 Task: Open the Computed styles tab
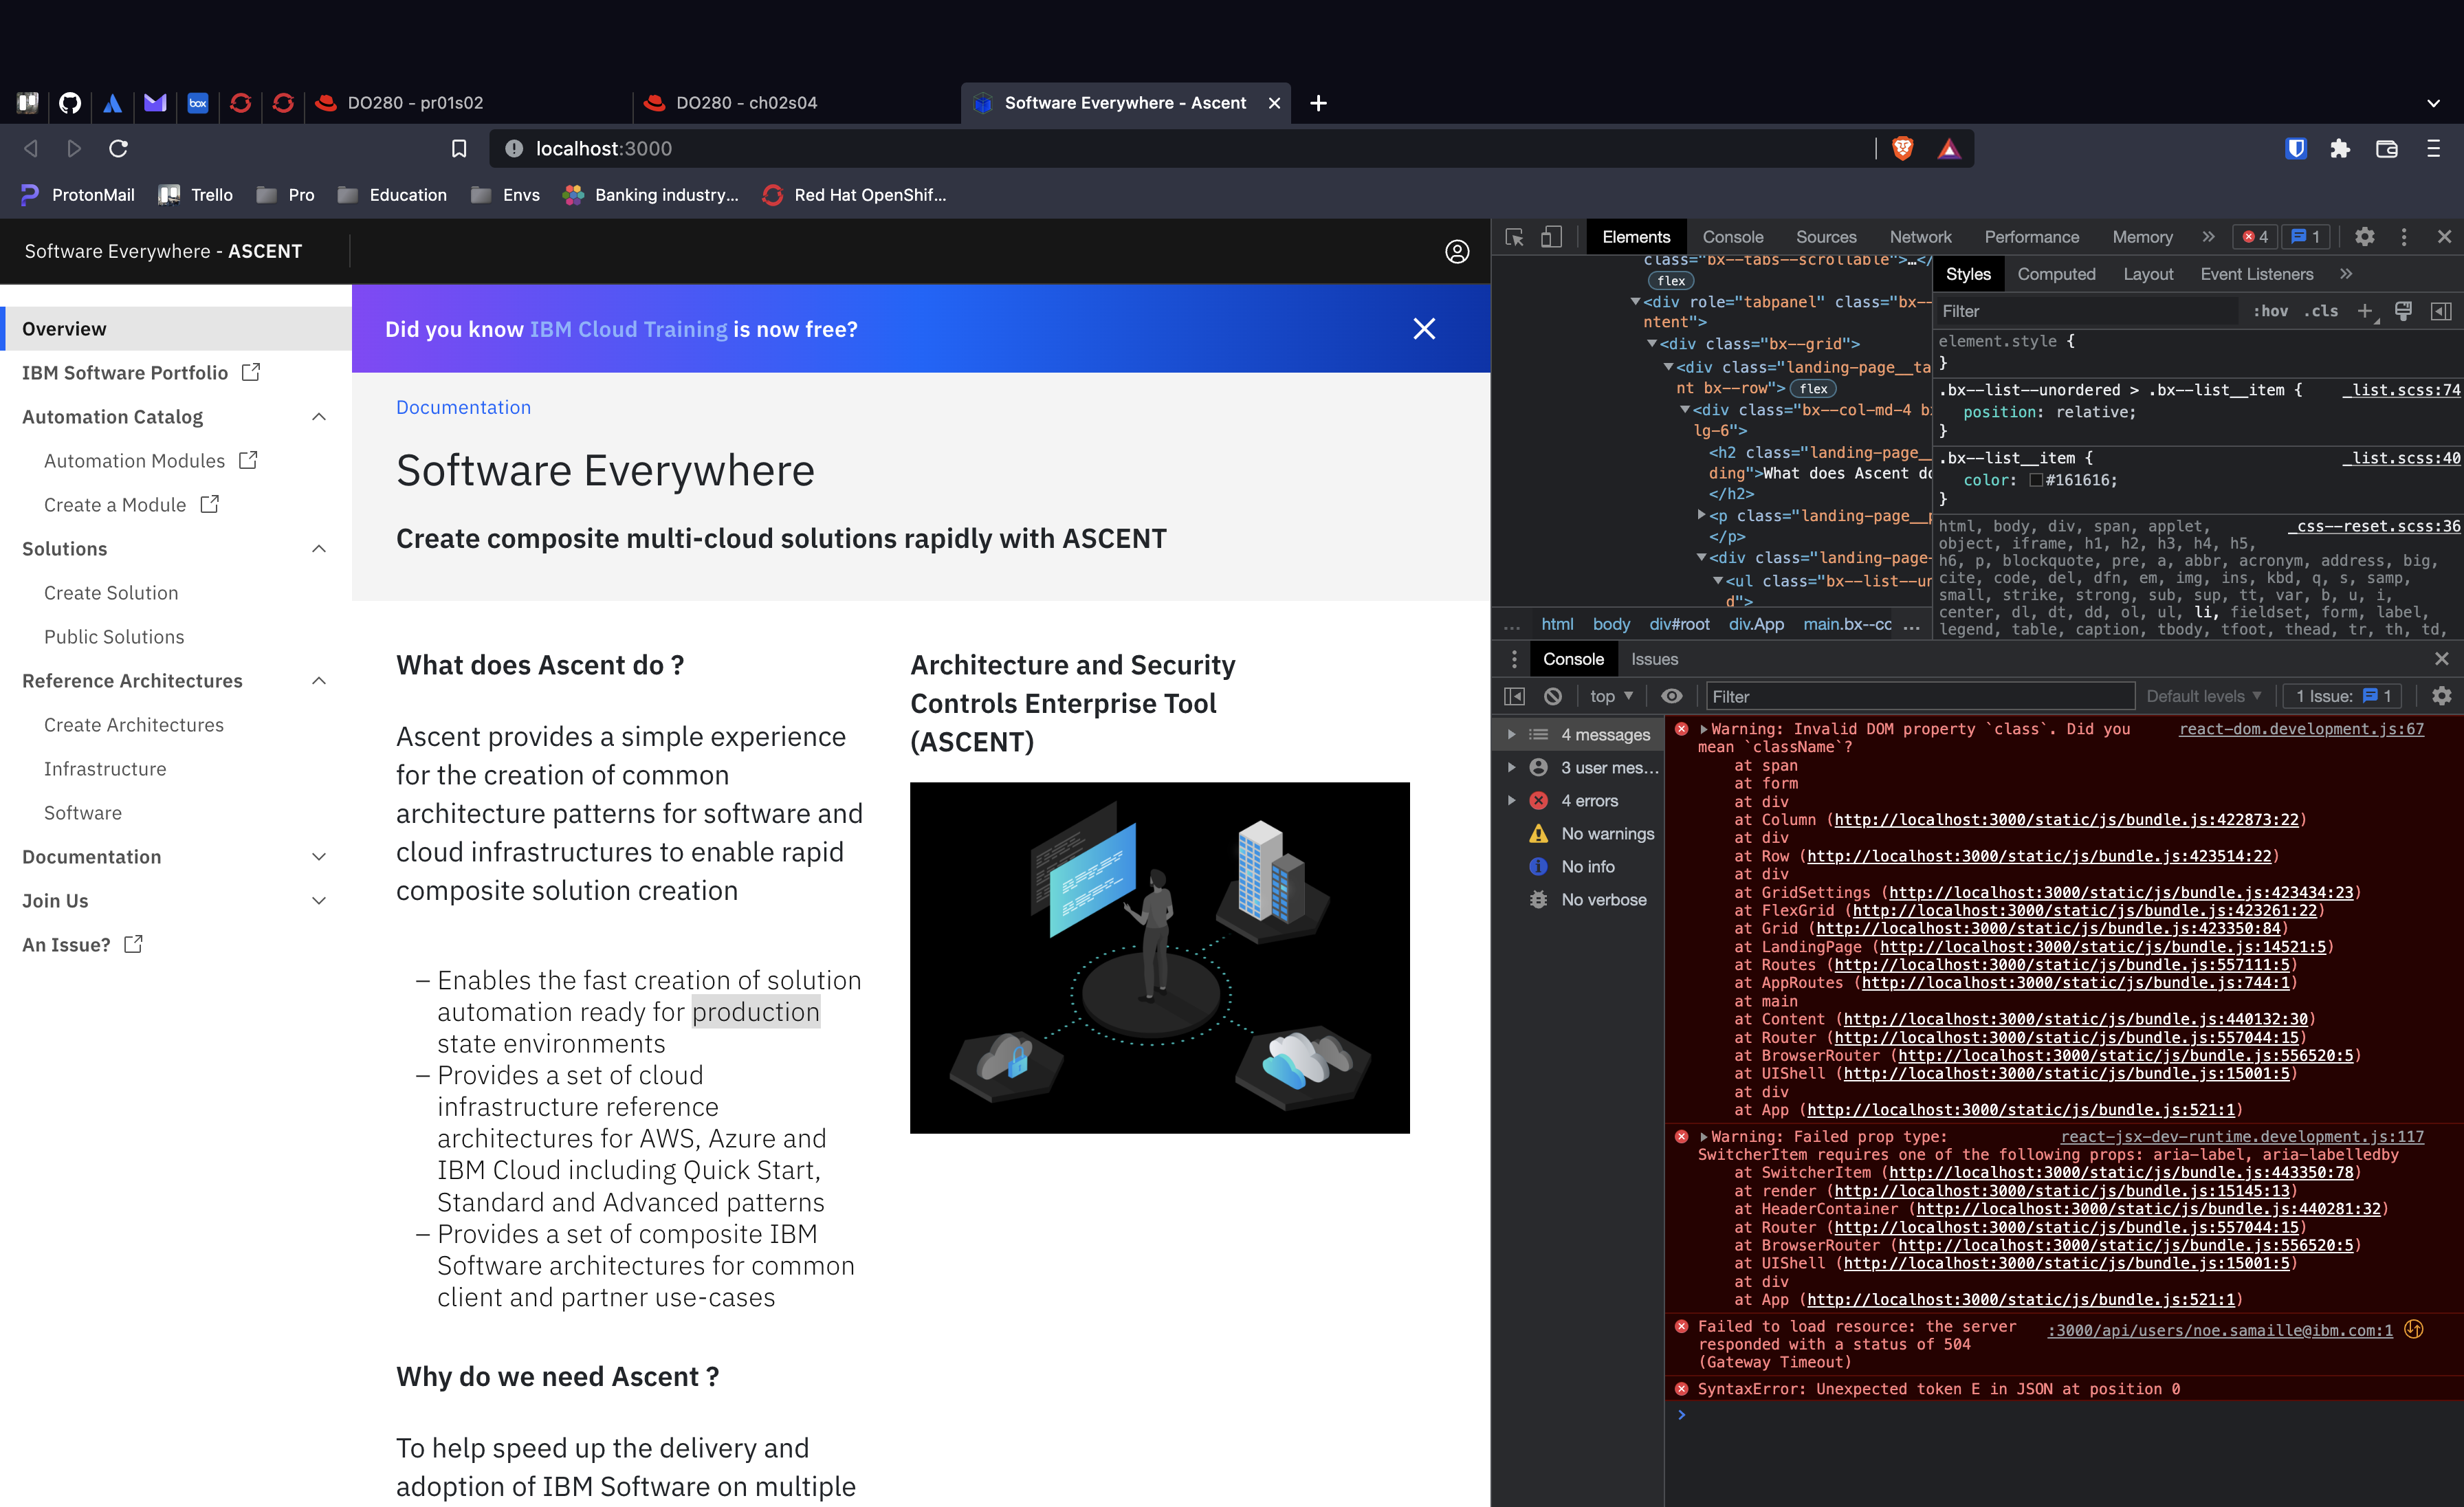(2056, 274)
